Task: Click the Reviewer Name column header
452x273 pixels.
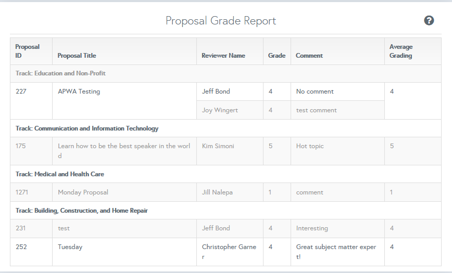Action: (x=223, y=56)
